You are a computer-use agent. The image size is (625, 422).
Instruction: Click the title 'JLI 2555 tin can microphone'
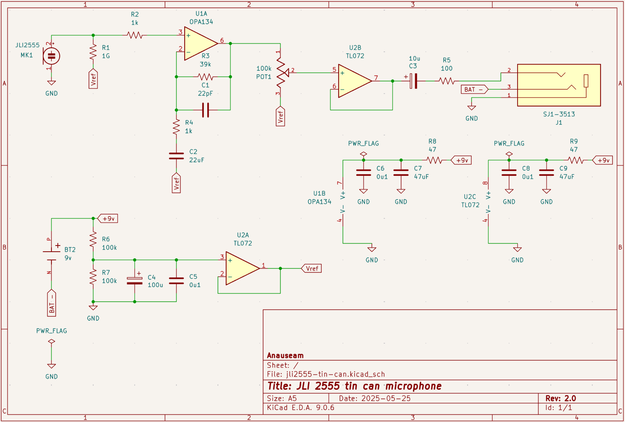pyautogui.click(x=369, y=386)
